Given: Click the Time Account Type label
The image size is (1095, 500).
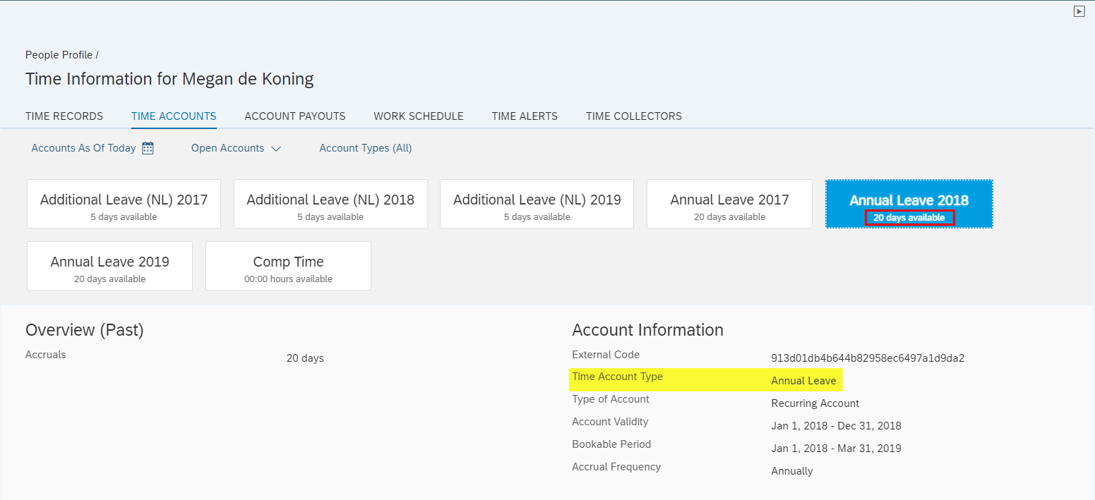Looking at the screenshot, I should point(618,377).
